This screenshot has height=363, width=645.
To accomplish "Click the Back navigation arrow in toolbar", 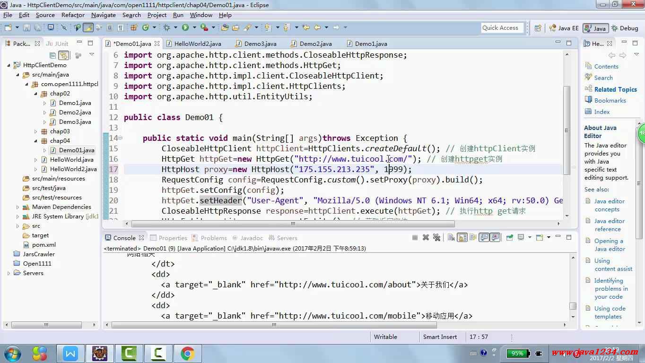I will click(317, 28).
